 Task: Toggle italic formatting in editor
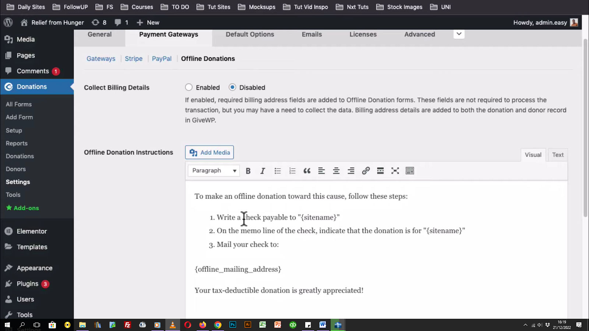pos(262,171)
